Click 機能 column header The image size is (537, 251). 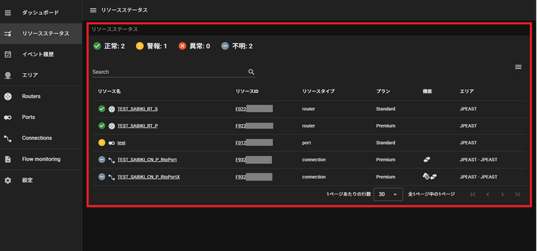tap(428, 91)
